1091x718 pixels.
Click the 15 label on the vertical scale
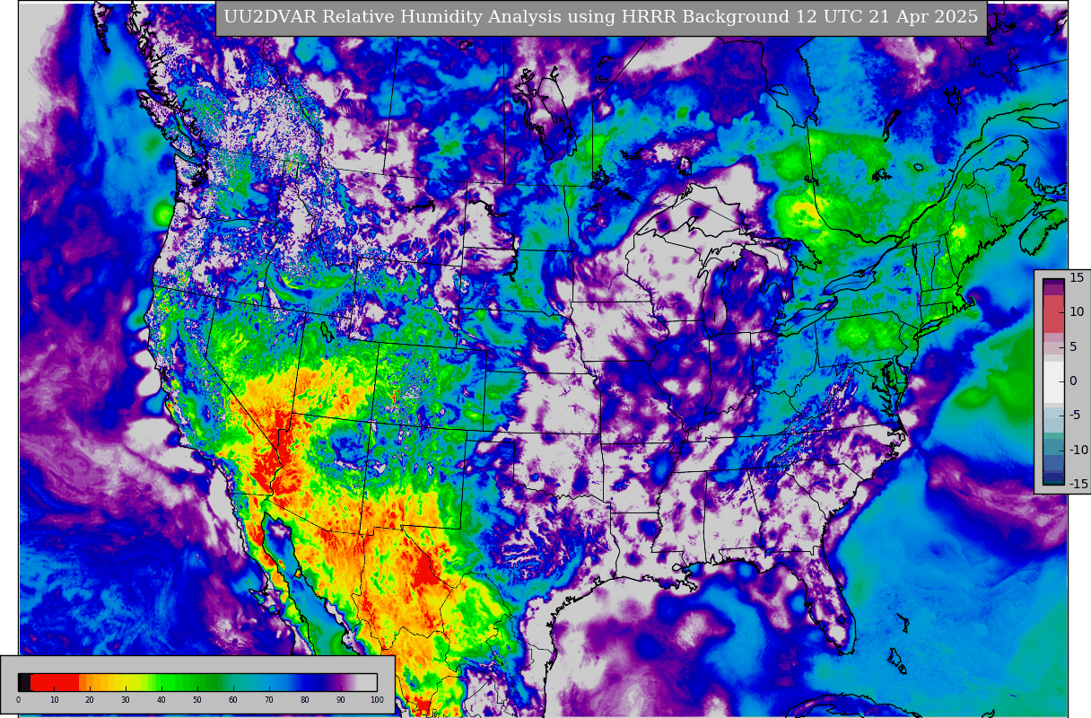click(1077, 278)
